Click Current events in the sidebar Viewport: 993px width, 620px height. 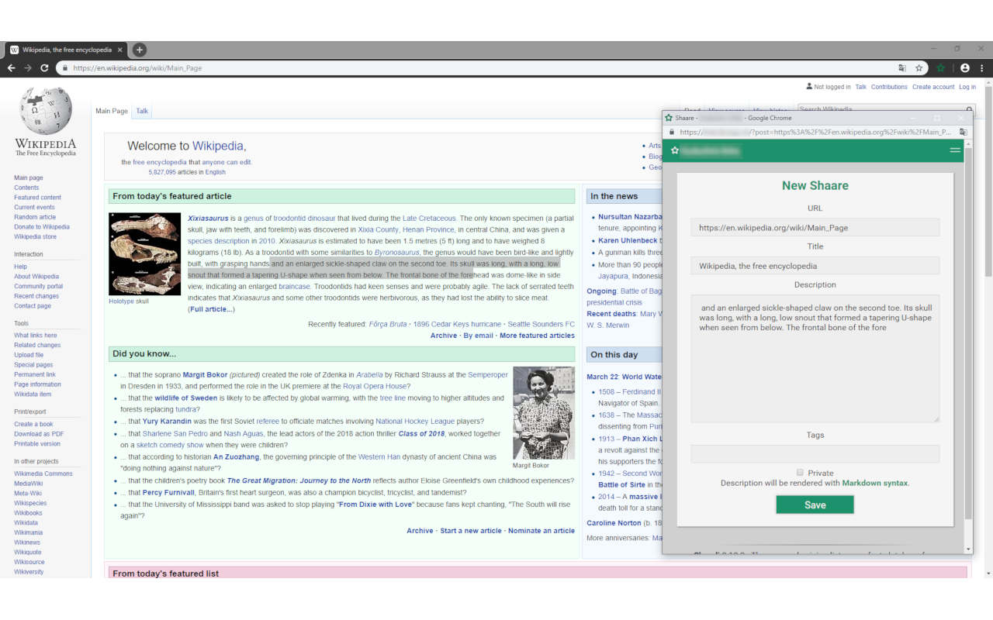[34, 207]
